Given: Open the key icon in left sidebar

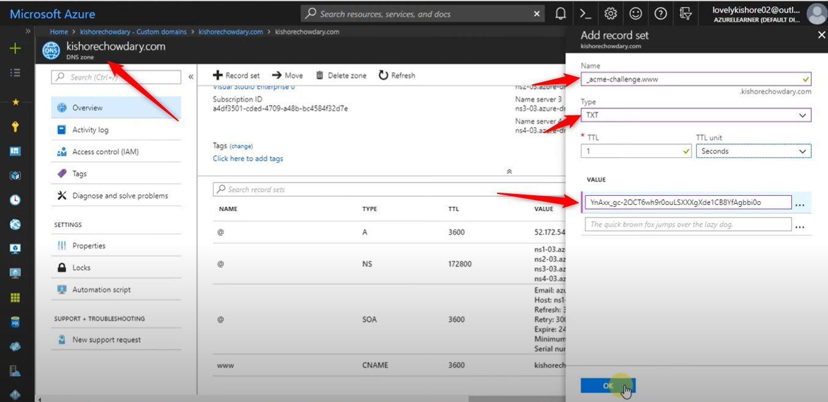Looking at the screenshot, I should pos(15,127).
